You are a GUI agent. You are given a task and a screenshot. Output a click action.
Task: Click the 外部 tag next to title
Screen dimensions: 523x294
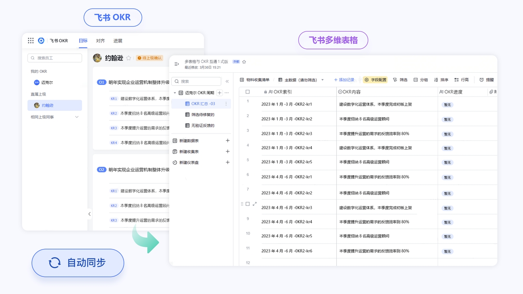point(236,62)
